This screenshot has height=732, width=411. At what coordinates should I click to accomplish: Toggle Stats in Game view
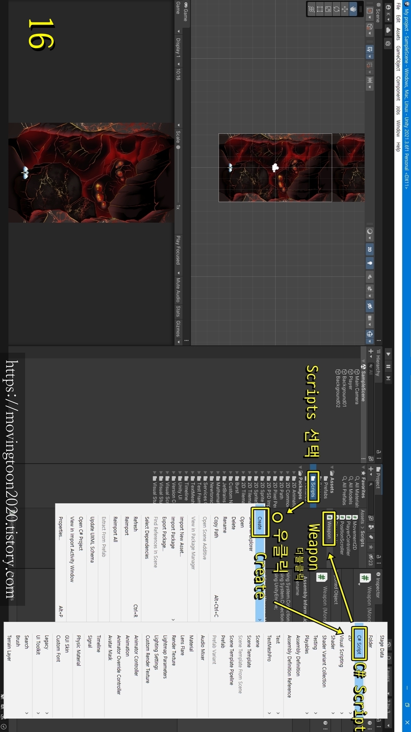tap(178, 311)
